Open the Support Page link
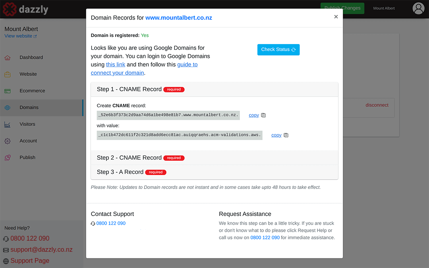Screen dimensions: 429x268 tap(30, 261)
